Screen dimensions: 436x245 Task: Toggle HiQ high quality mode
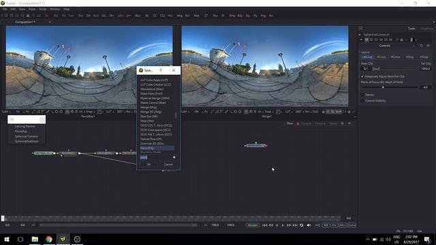coord(317,225)
